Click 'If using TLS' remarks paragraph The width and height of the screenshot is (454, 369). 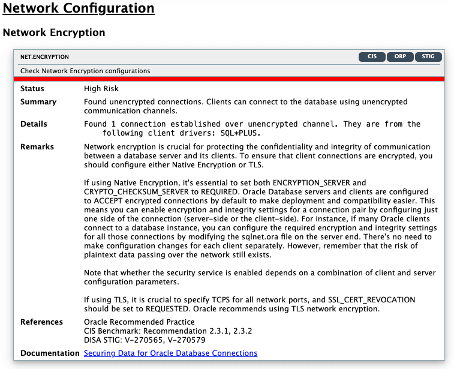249,304
